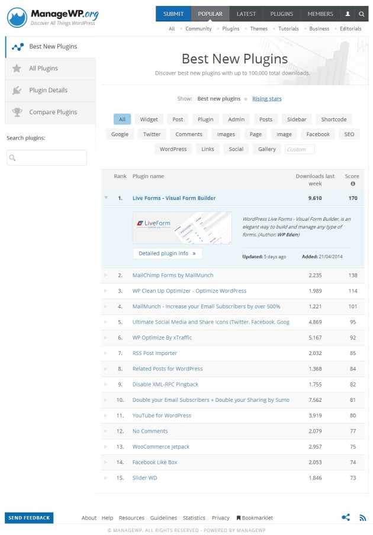Screen dimensions: 373x535
Task: Click the Bookmarklet link in the footer
Action: tap(255, 518)
